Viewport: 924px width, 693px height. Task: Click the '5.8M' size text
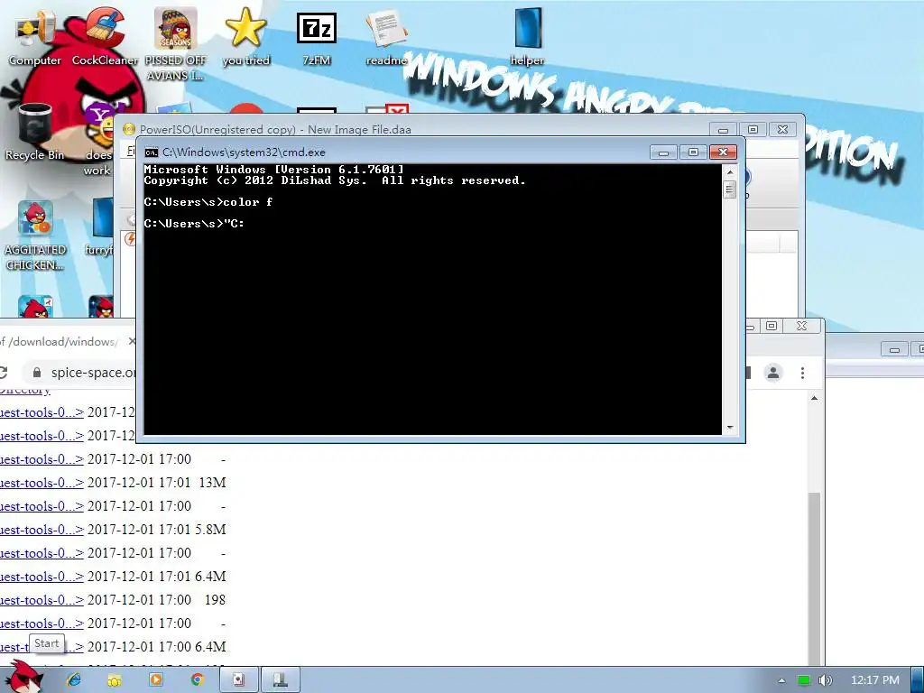pyautogui.click(x=210, y=530)
